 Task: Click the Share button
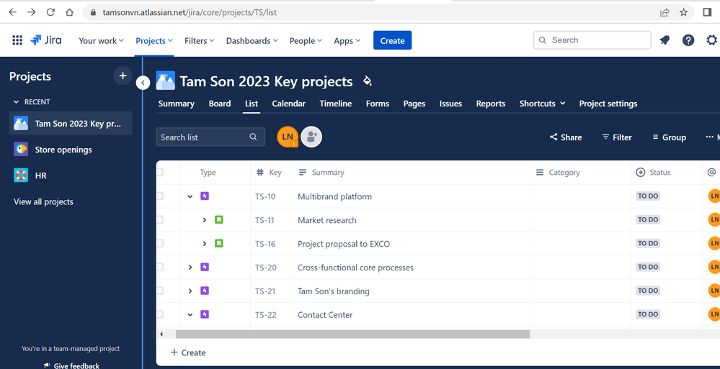(x=566, y=137)
